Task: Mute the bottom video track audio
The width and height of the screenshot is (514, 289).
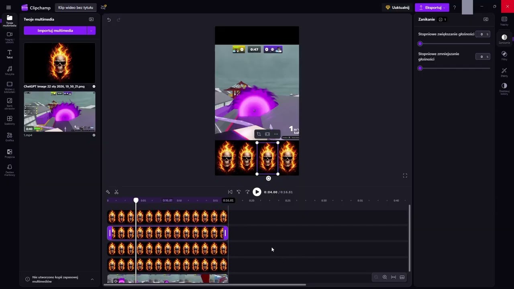Action: tap(116, 281)
